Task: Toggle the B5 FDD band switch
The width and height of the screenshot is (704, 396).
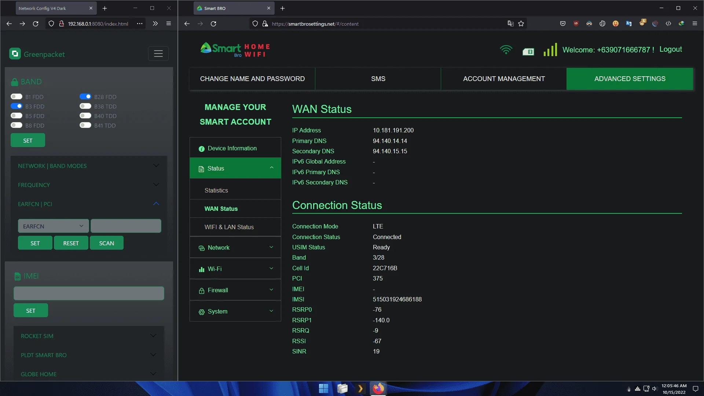Action: click(x=16, y=115)
